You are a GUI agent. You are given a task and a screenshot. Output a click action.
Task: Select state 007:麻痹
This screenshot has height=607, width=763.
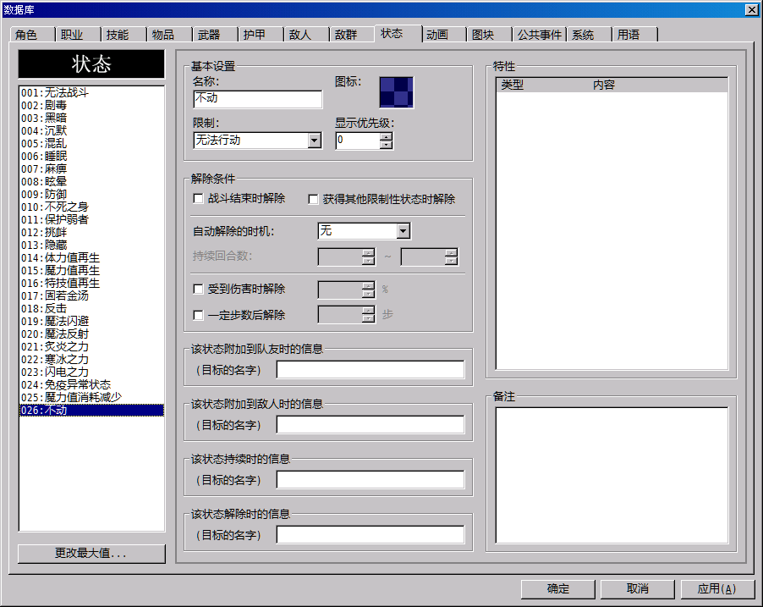pyautogui.click(x=91, y=168)
